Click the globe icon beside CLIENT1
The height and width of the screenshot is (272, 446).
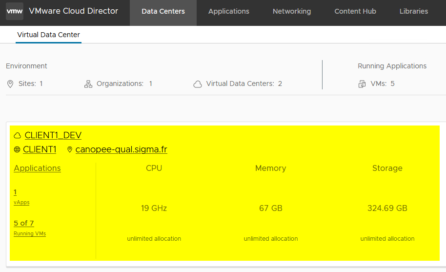[x=17, y=149]
